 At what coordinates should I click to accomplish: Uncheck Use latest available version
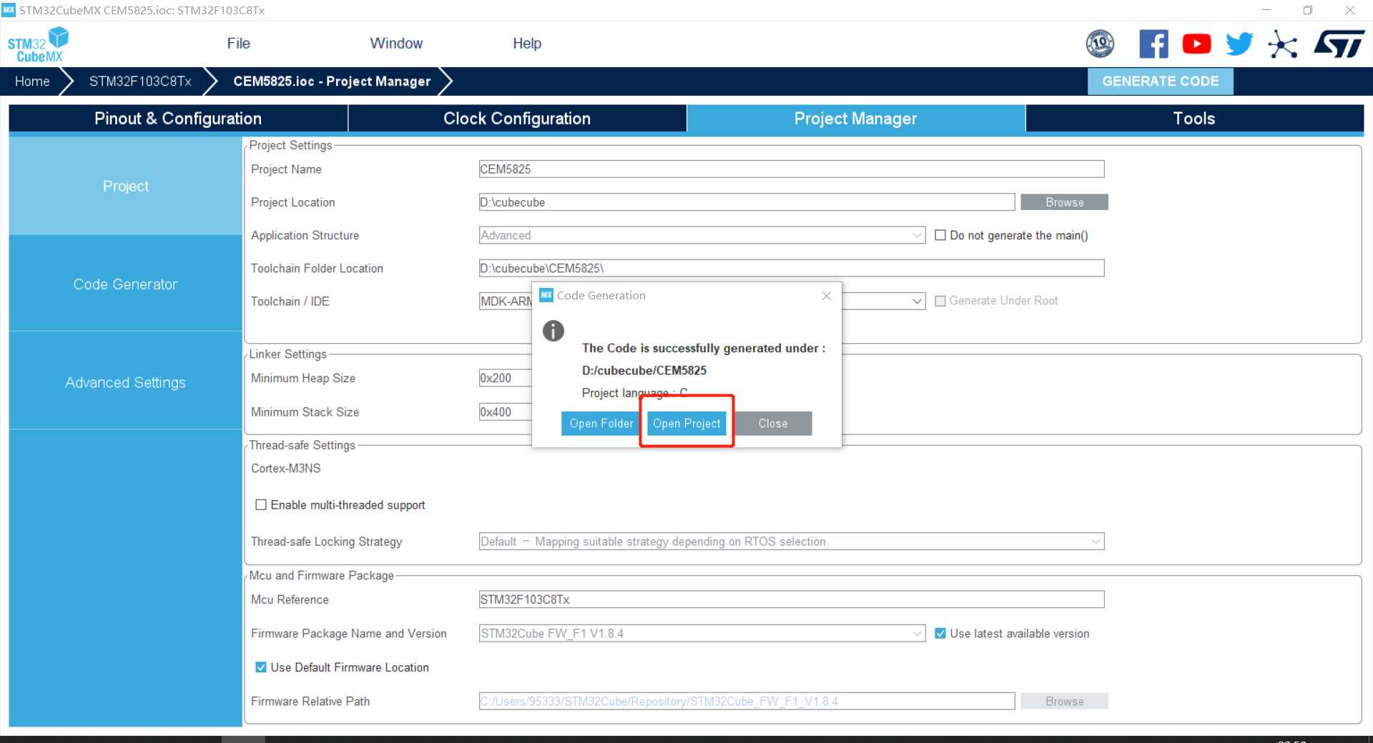pos(940,634)
